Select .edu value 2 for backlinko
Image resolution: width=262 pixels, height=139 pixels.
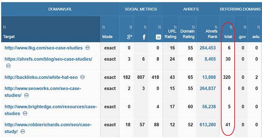click(x=256, y=77)
